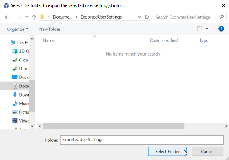Click the search magnifier icon
This screenshot has width=229, height=160.
222,17
